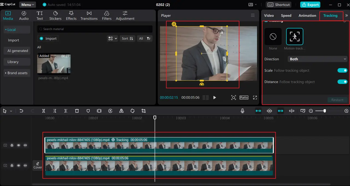Click the Freeze frame icon in timeline toolbar

[99, 111]
